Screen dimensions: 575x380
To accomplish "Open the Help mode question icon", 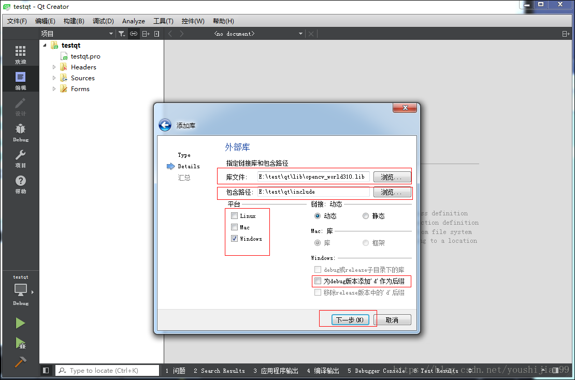I will 20,181.
